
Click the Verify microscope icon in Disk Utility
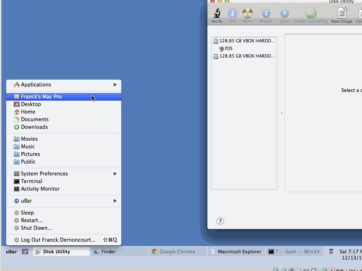(x=217, y=13)
